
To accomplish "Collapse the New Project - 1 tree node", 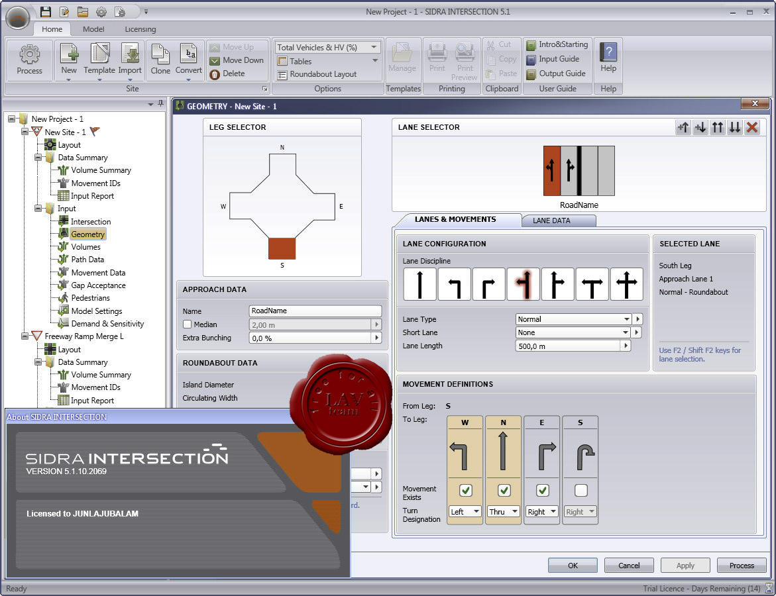I will (11, 119).
